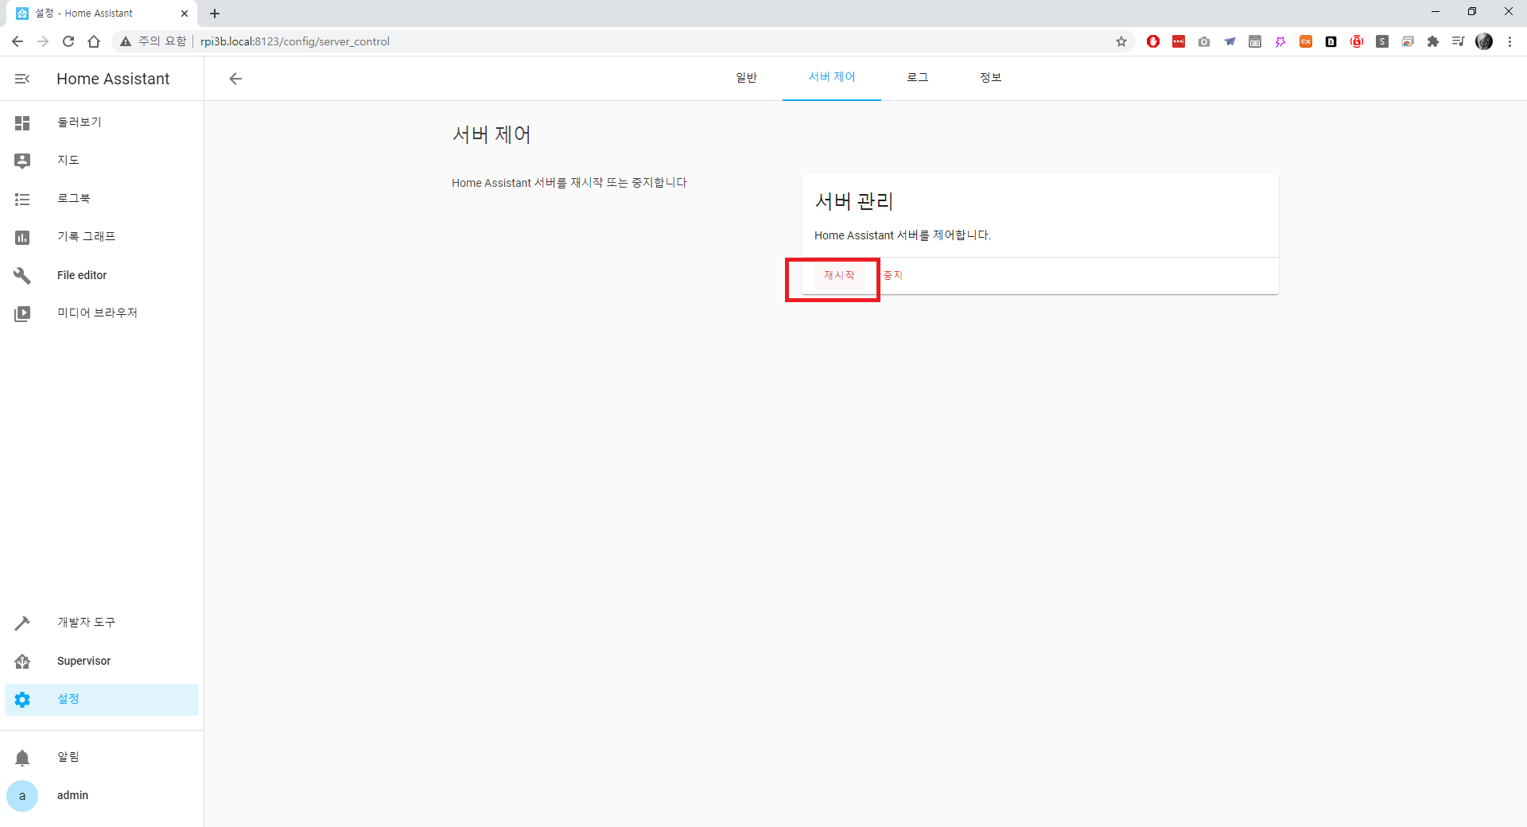
Task: Collapse the sidebar with the menu icon
Action: (22, 79)
